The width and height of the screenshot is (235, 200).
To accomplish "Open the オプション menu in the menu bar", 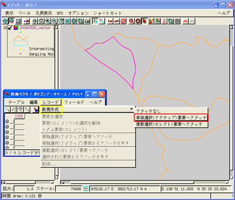I will pos(78,13).
